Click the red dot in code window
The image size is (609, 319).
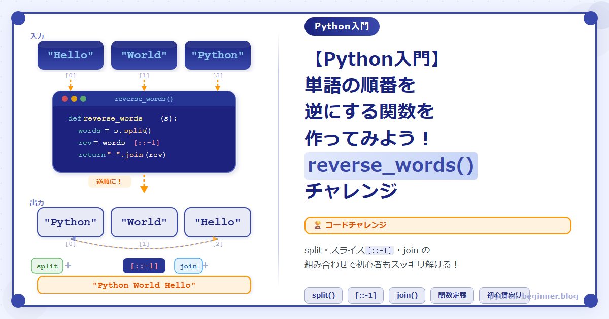[x=65, y=99]
